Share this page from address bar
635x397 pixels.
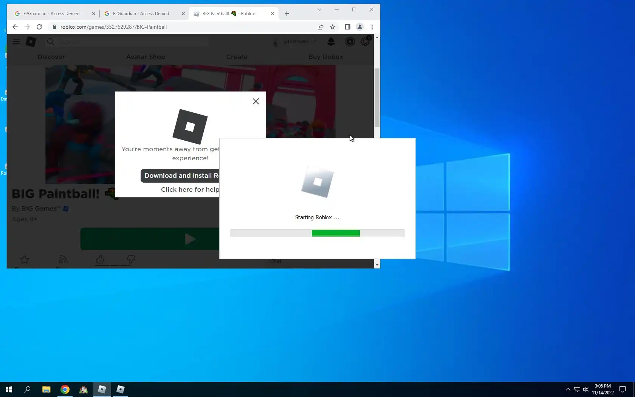pyautogui.click(x=321, y=27)
